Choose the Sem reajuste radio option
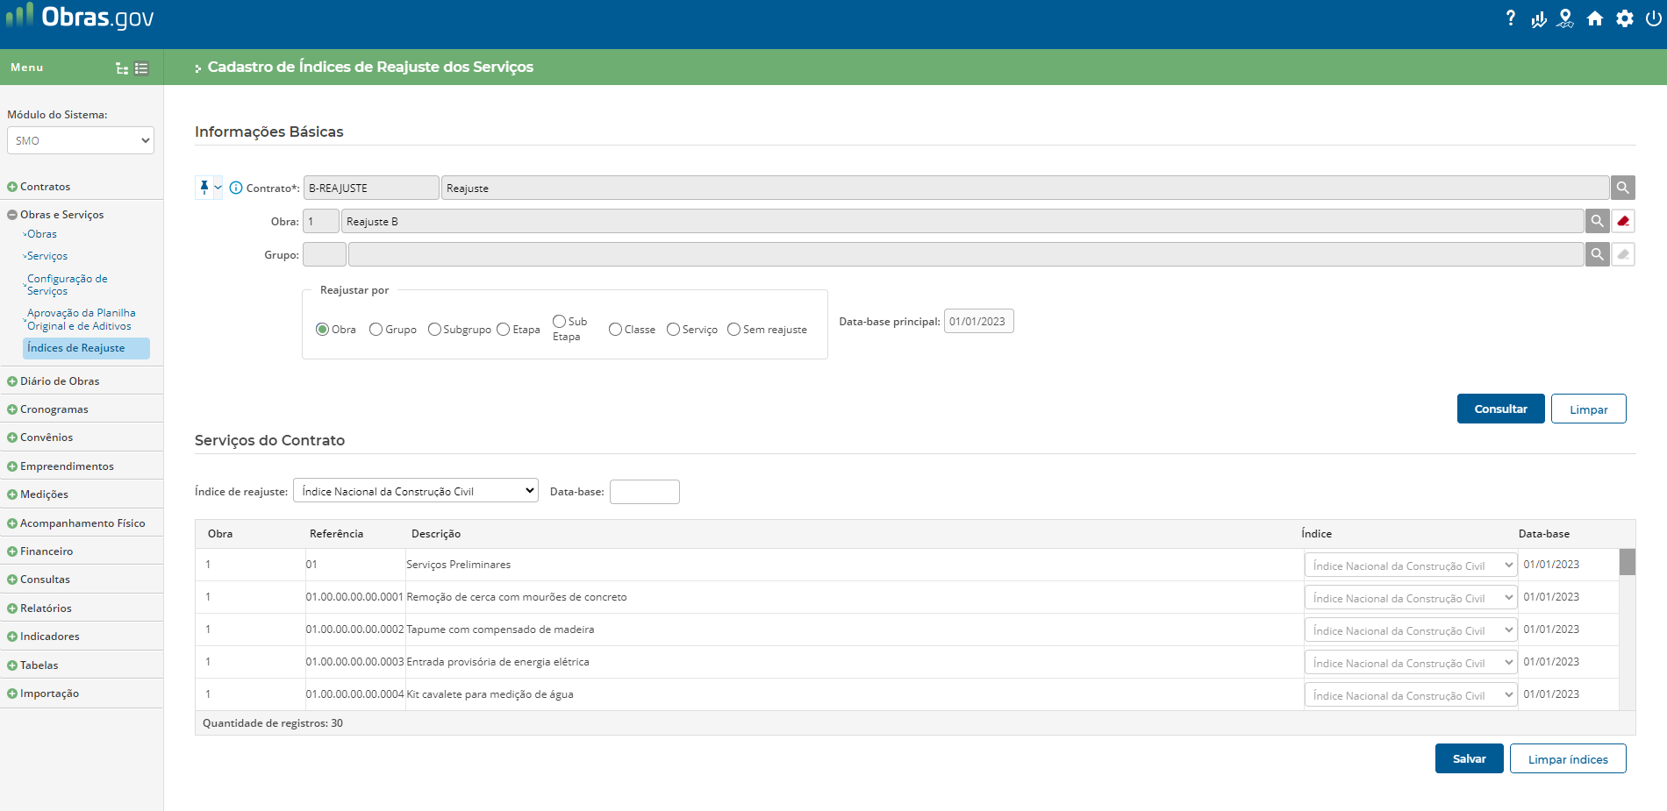 pyautogui.click(x=733, y=330)
